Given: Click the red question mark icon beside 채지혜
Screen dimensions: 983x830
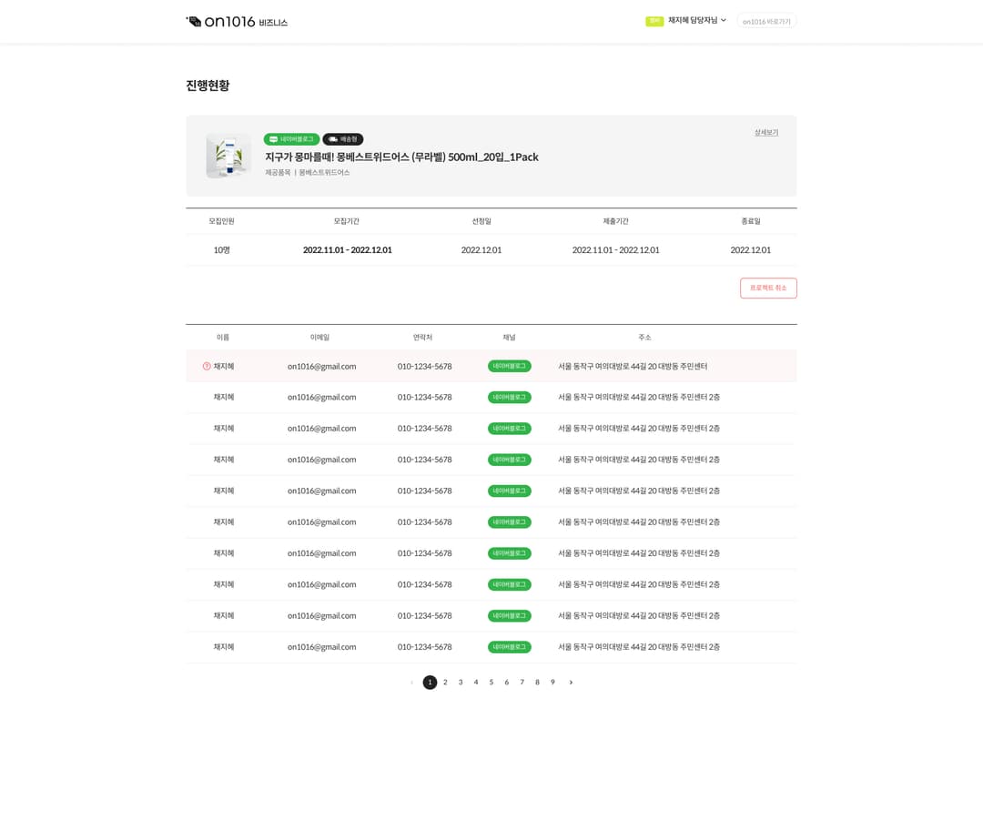Looking at the screenshot, I should [207, 366].
